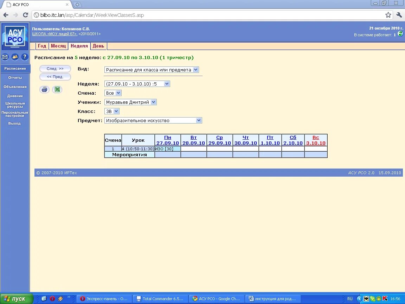Click Выход to log out

[x=14, y=123]
